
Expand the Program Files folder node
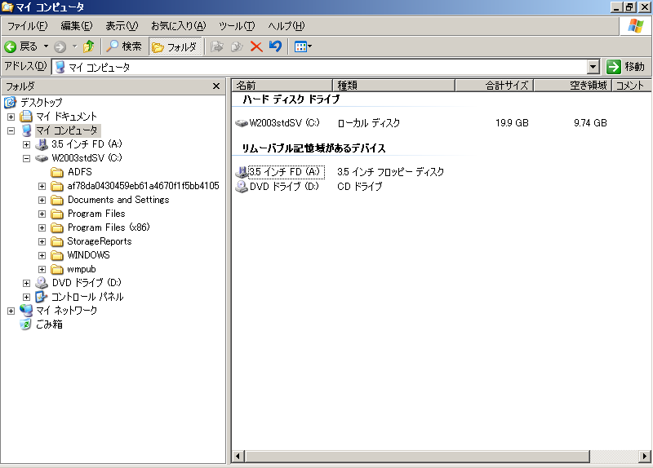[42, 214]
